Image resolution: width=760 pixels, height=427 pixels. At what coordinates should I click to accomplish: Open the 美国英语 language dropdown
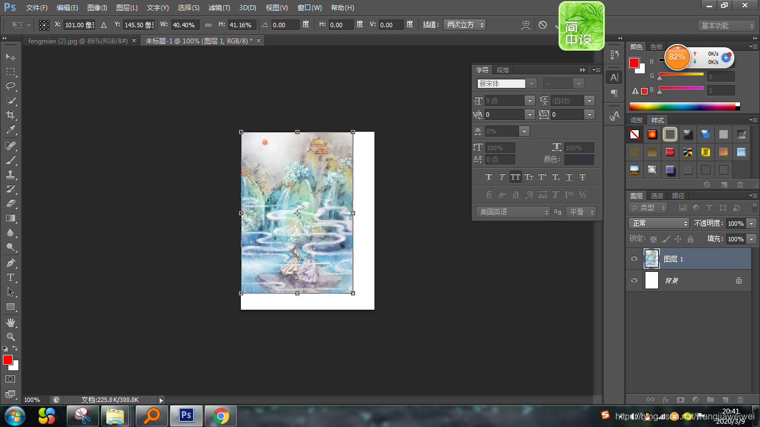pyautogui.click(x=513, y=212)
